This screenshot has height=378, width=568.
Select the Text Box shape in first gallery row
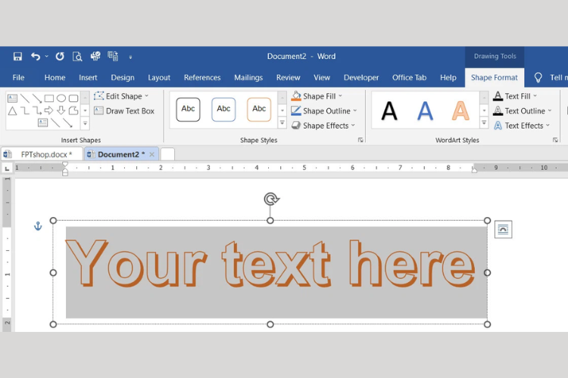[13, 98]
